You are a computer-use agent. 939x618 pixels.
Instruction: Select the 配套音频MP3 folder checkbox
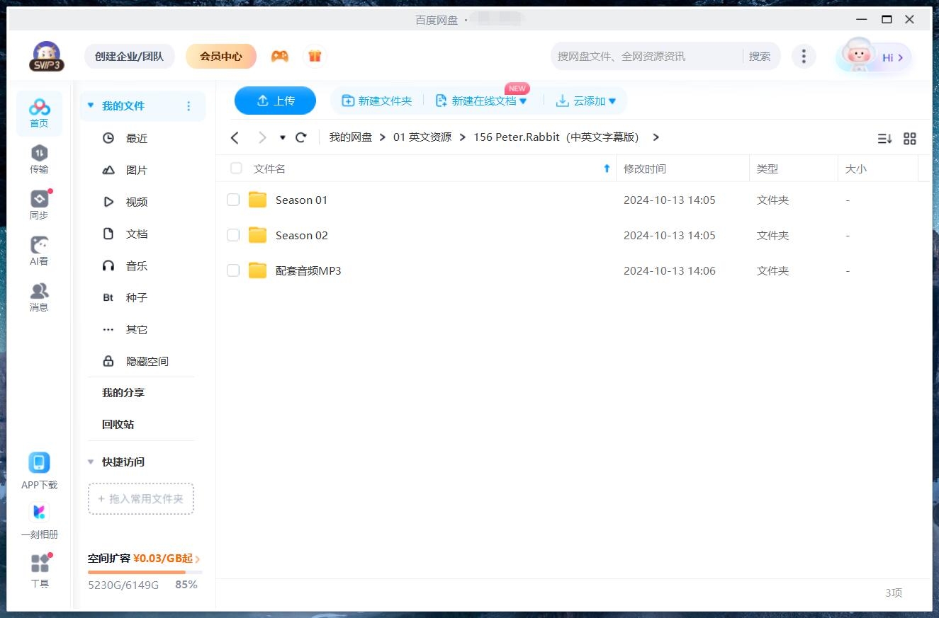(x=233, y=270)
